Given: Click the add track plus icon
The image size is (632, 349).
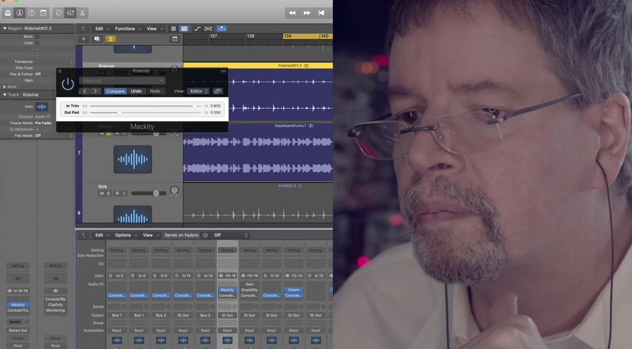Looking at the screenshot, I should [x=84, y=39].
